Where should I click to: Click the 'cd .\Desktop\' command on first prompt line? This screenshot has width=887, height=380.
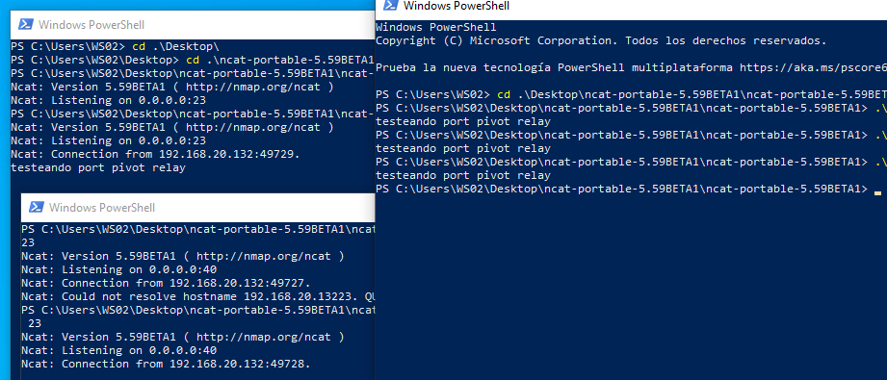[x=175, y=46]
